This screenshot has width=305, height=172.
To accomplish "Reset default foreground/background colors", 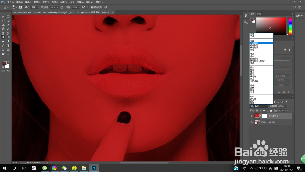I will [x=3, y=67].
